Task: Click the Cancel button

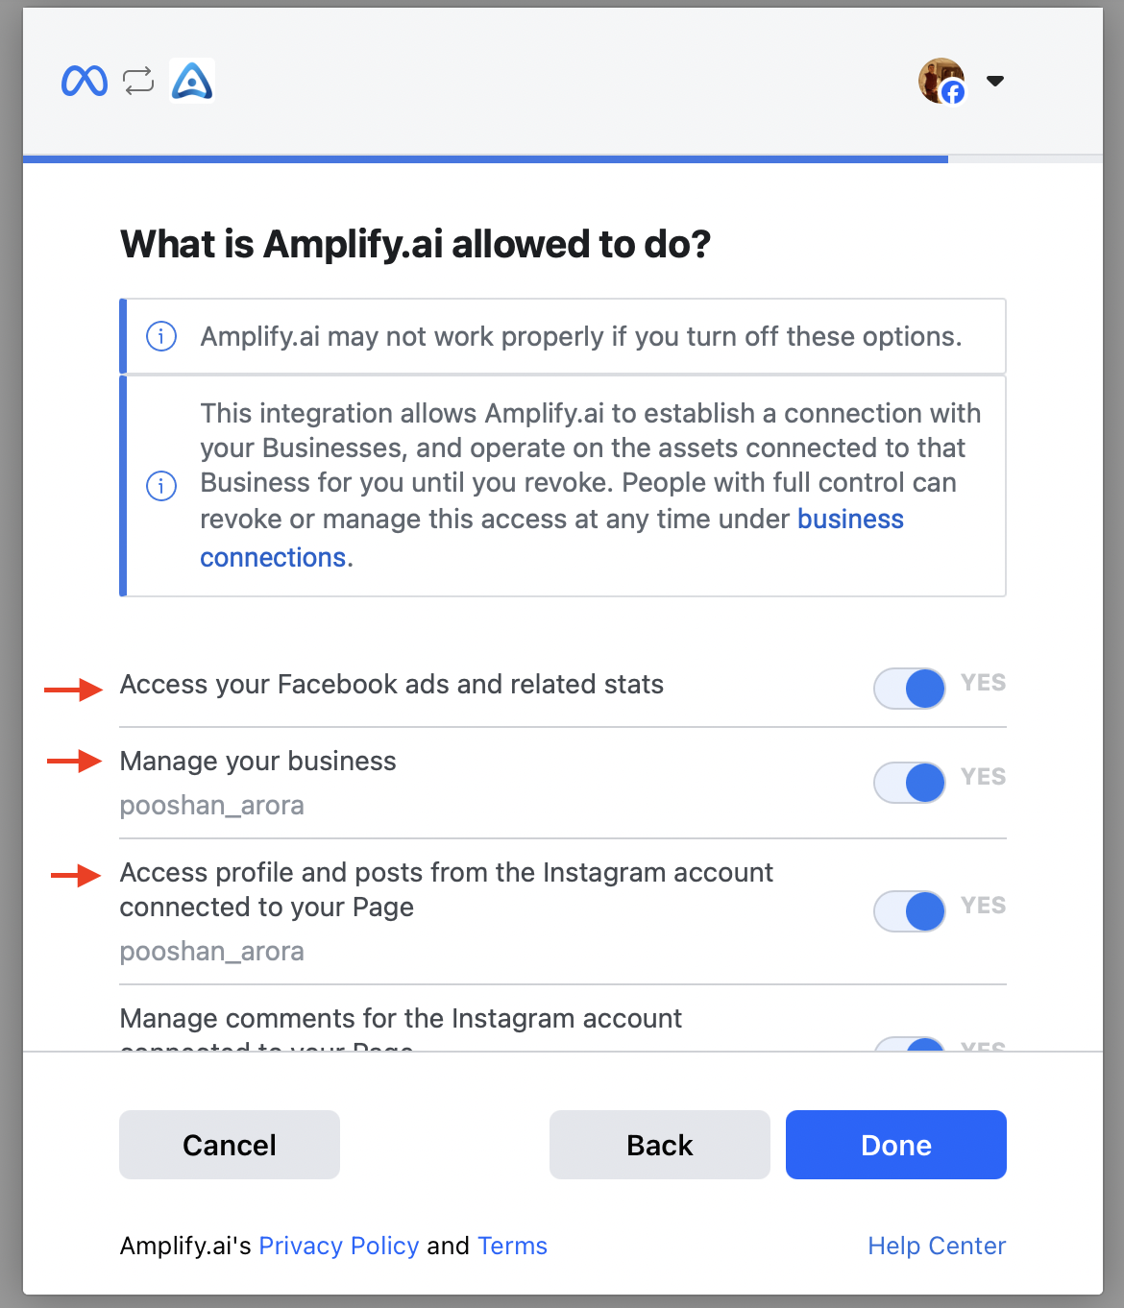Action: (x=230, y=1145)
